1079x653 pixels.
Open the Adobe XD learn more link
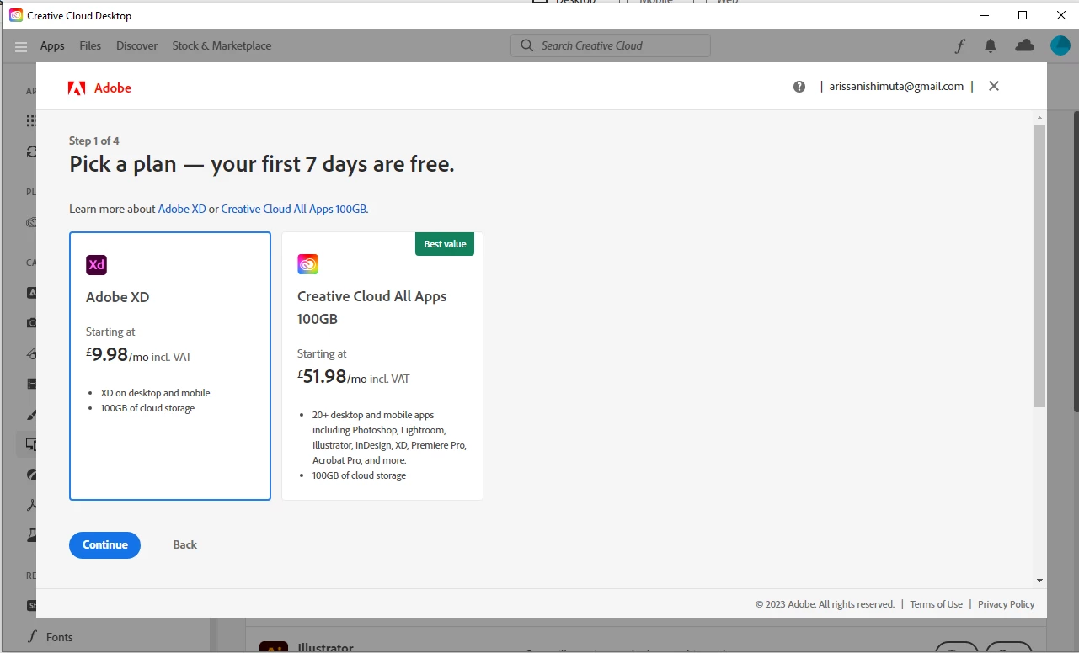(x=182, y=209)
